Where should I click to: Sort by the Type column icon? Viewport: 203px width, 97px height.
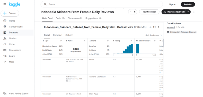point(61,41)
